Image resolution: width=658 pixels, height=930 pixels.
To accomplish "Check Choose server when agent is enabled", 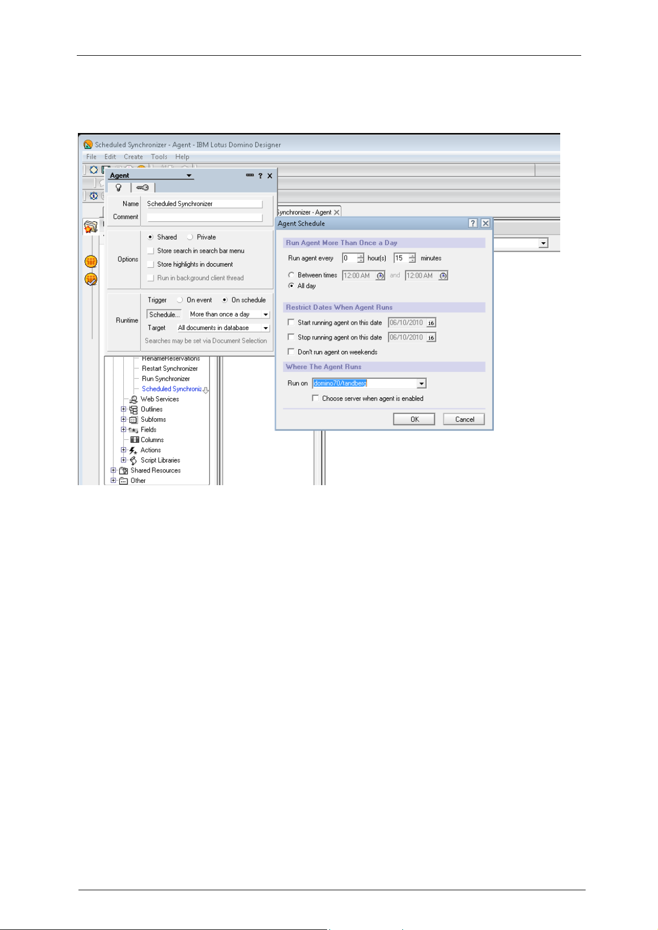I will pyautogui.click(x=315, y=398).
